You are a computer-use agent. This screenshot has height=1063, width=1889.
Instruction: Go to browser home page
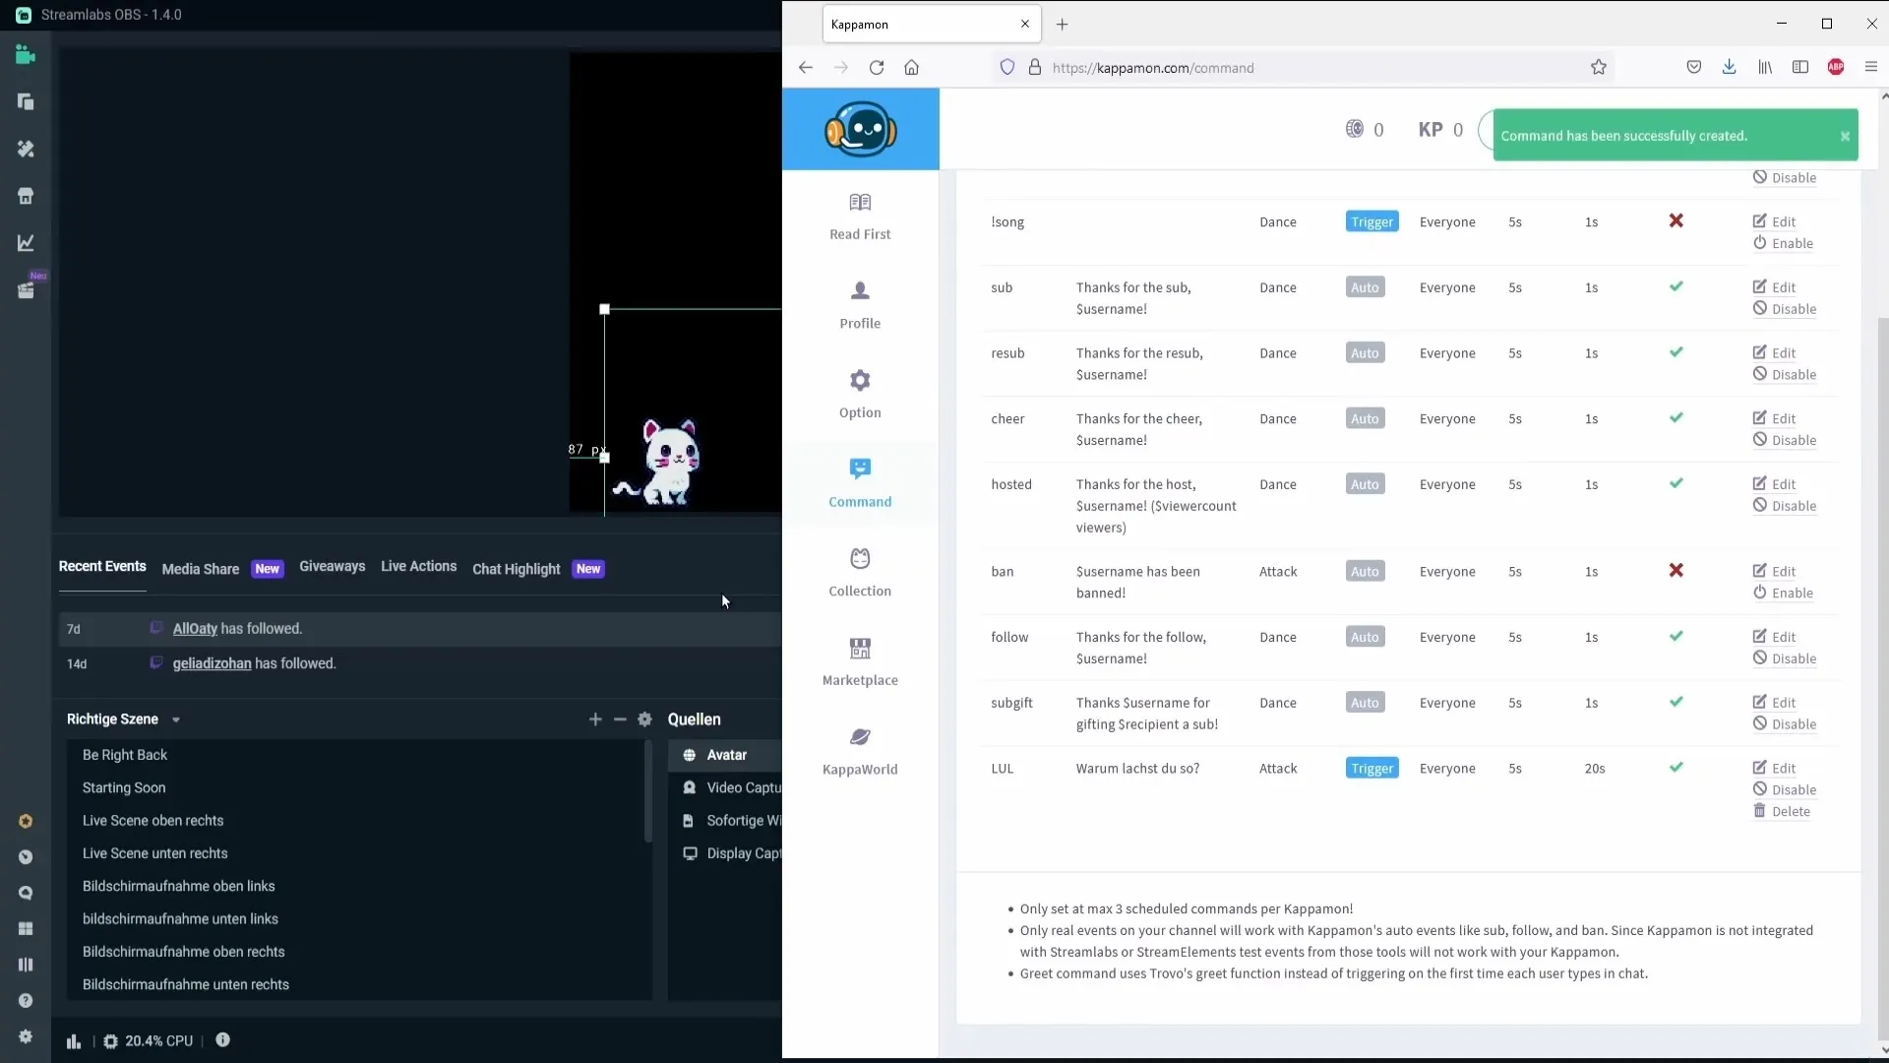[912, 68]
